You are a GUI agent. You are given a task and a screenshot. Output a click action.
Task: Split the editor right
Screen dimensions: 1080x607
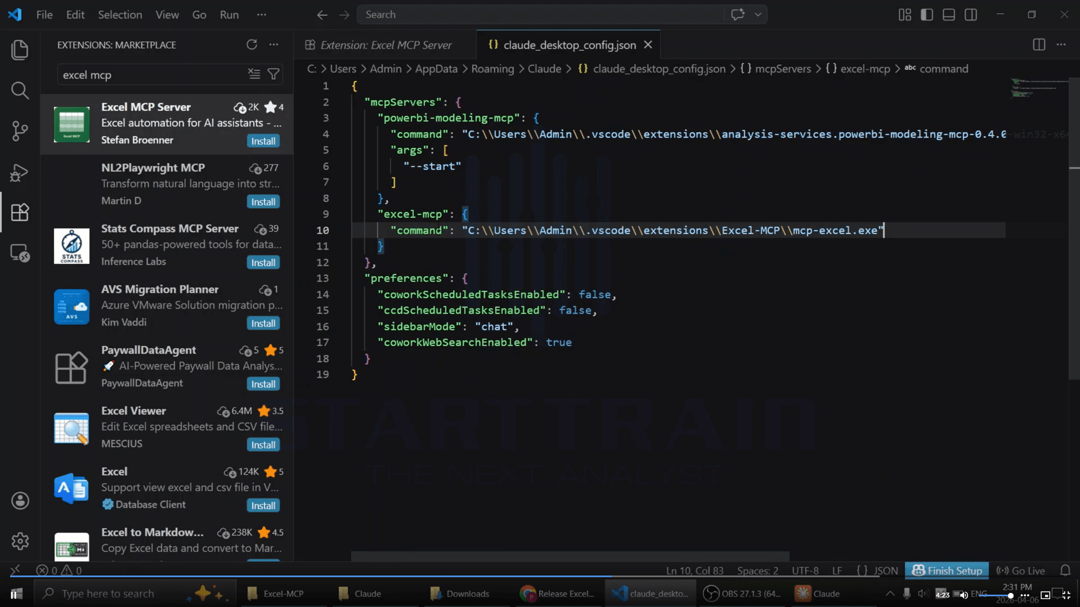[1039, 45]
